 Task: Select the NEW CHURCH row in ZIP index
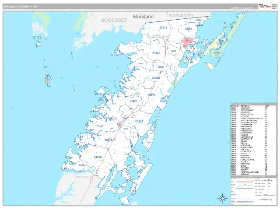tap(249, 147)
